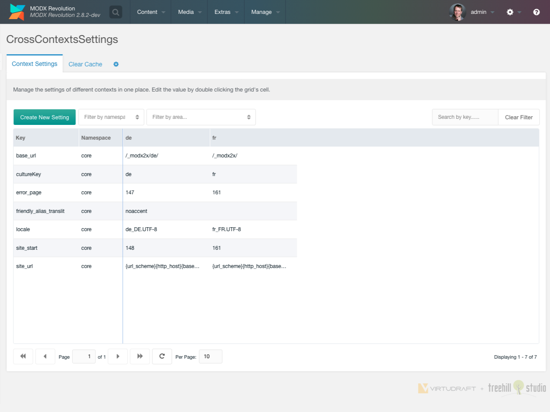Click the MODX logo icon

pos(17,12)
